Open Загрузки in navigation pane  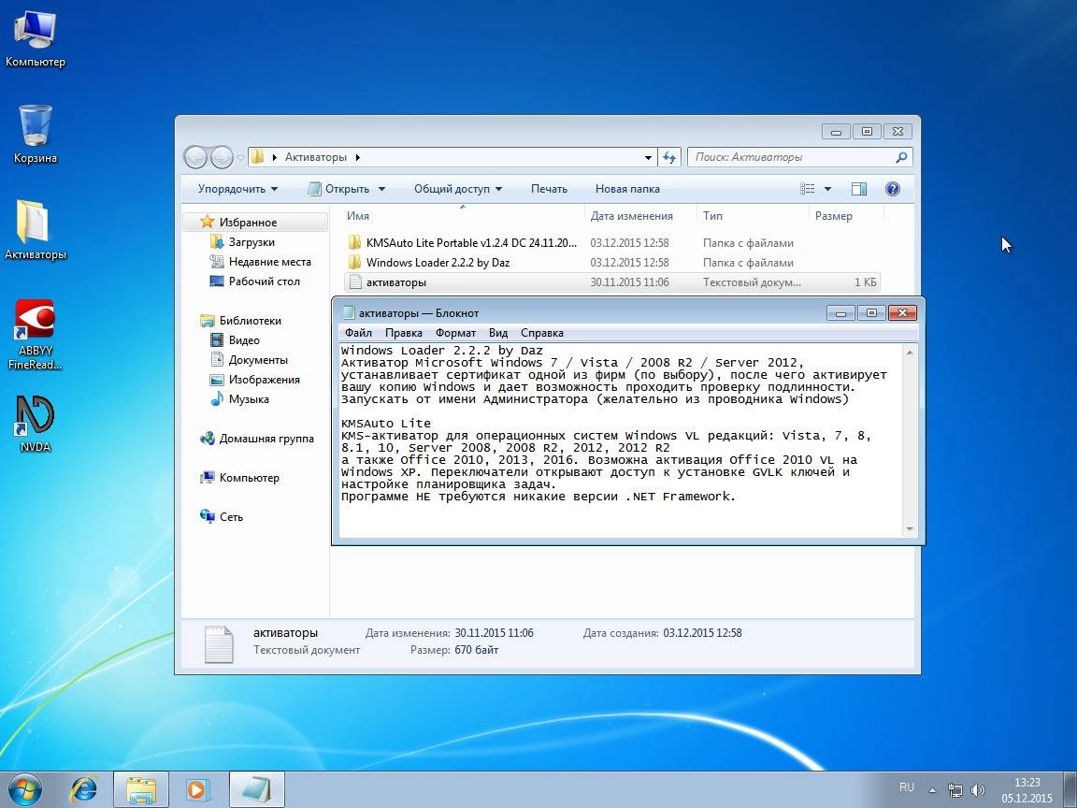click(251, 242)
